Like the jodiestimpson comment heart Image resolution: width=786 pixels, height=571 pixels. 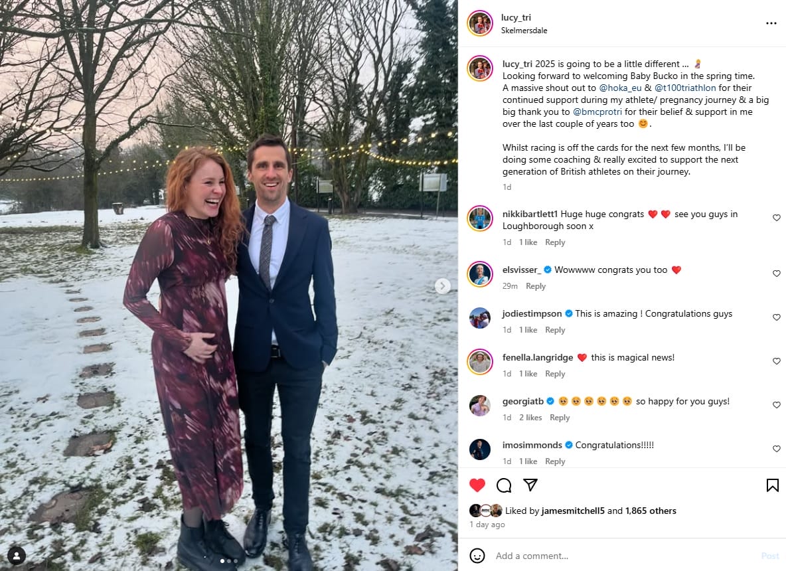tap(776, 317)
